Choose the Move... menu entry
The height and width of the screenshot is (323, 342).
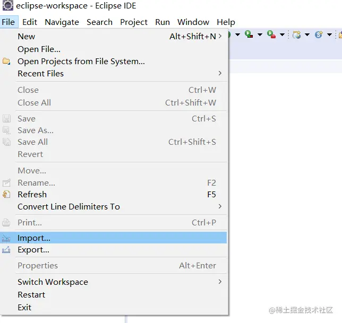(x=114, y=171)
